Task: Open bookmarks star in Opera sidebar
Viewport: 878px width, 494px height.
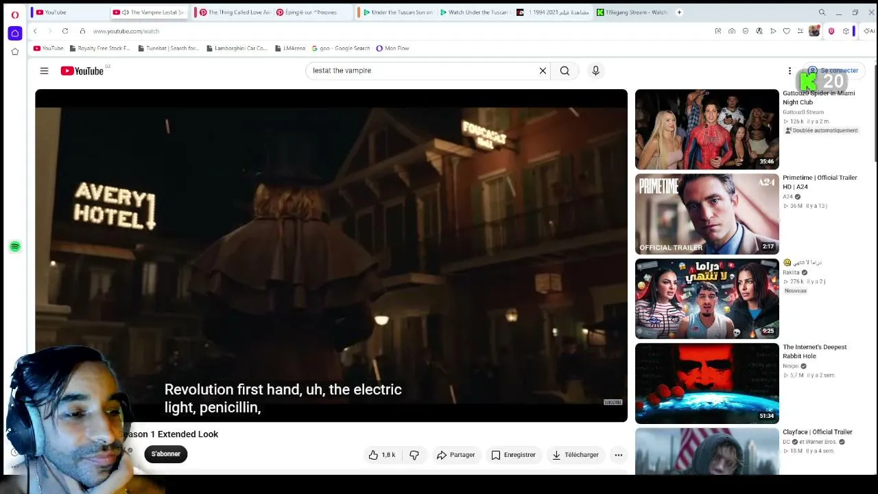Action: pyautogui.click(x=14, y=51)
